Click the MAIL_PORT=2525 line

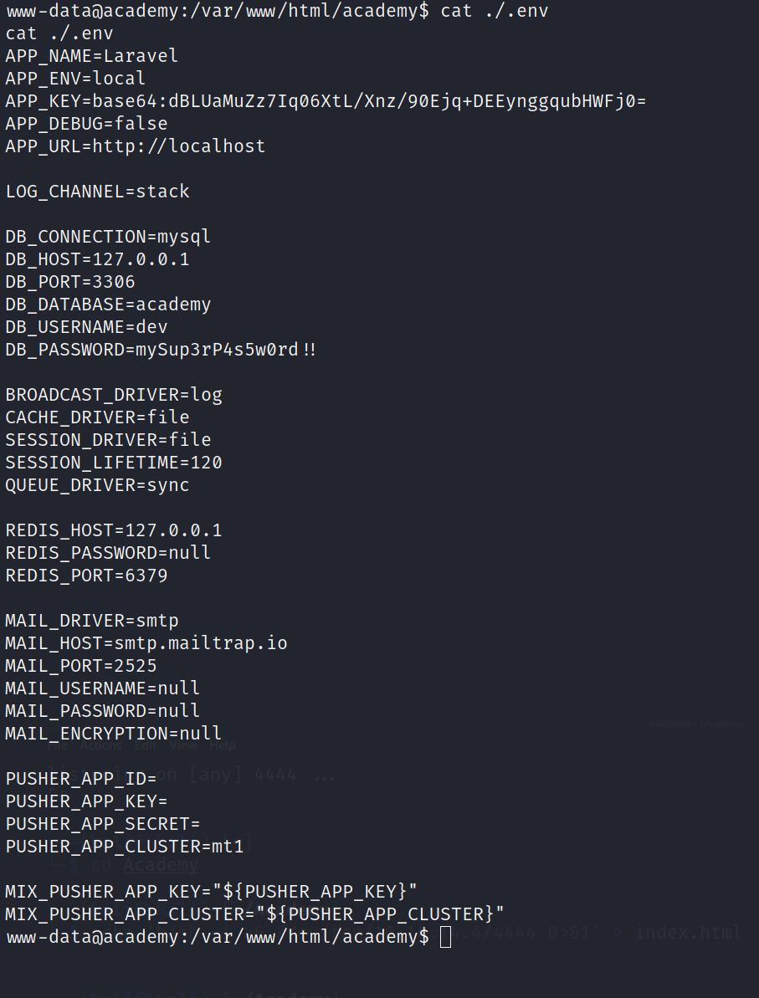point(81,666)
